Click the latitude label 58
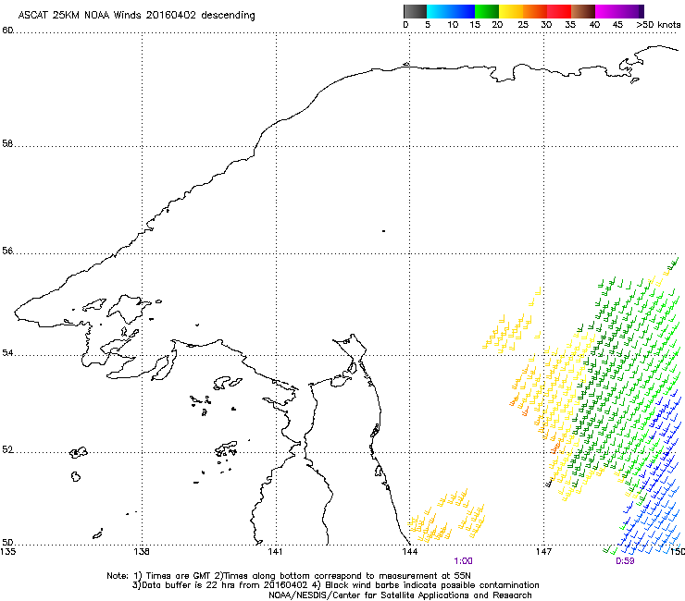This screenshot has width=685, height=601. tap(7, 144)
